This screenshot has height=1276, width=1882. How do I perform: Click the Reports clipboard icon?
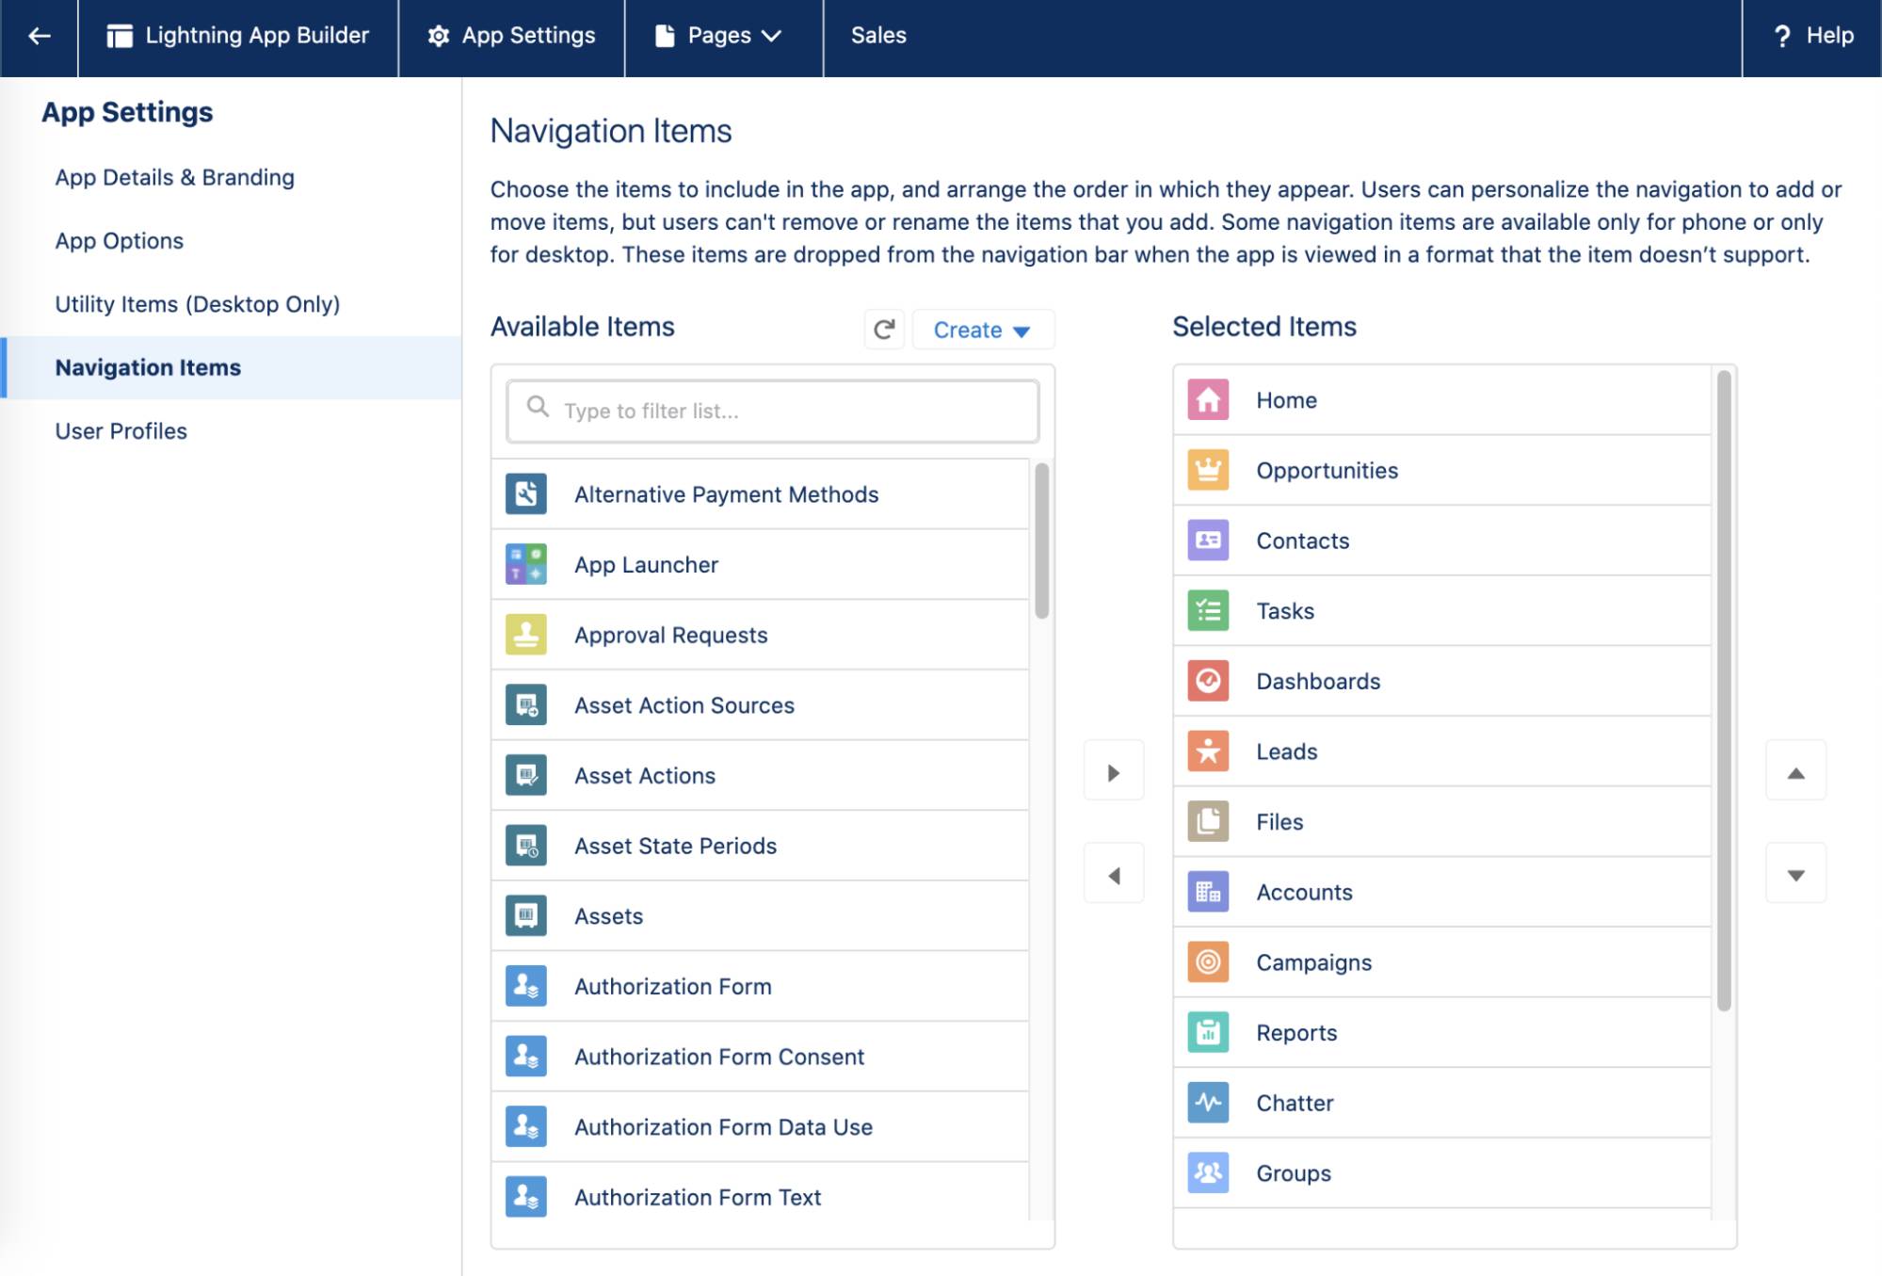click(1208, 1032)
